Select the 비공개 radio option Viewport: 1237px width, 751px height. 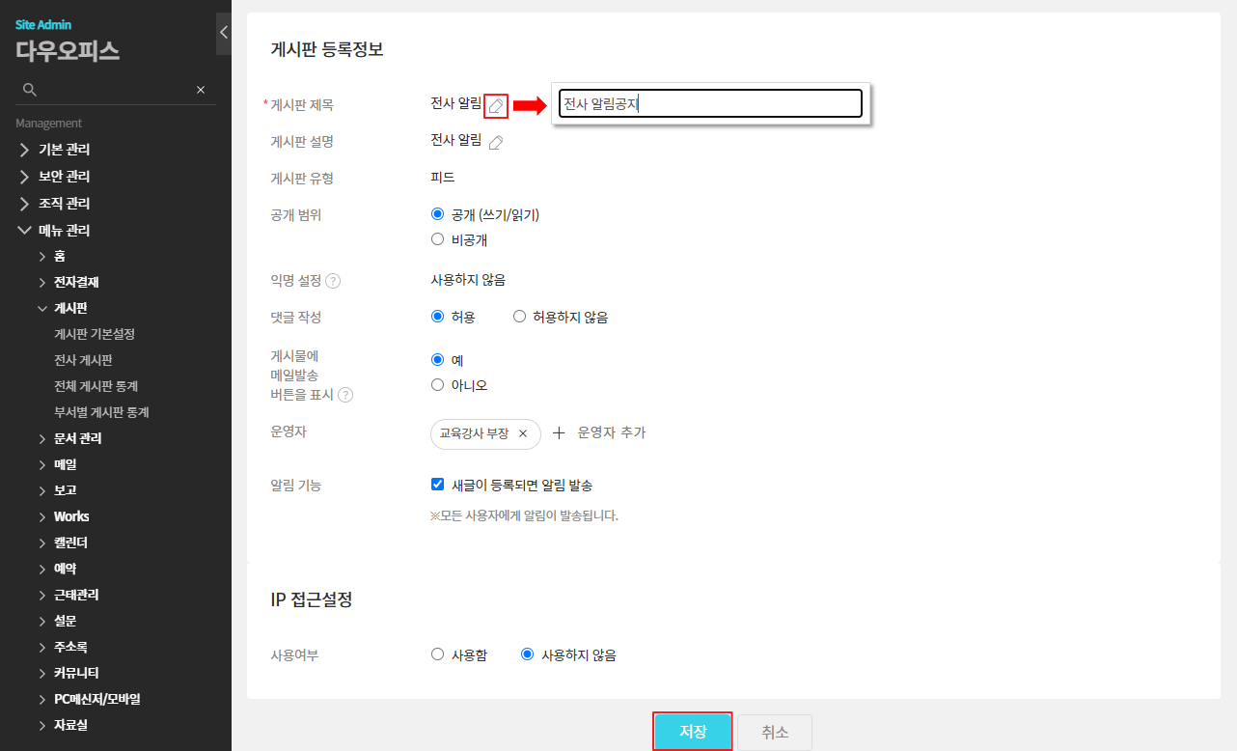pos(438,239)
